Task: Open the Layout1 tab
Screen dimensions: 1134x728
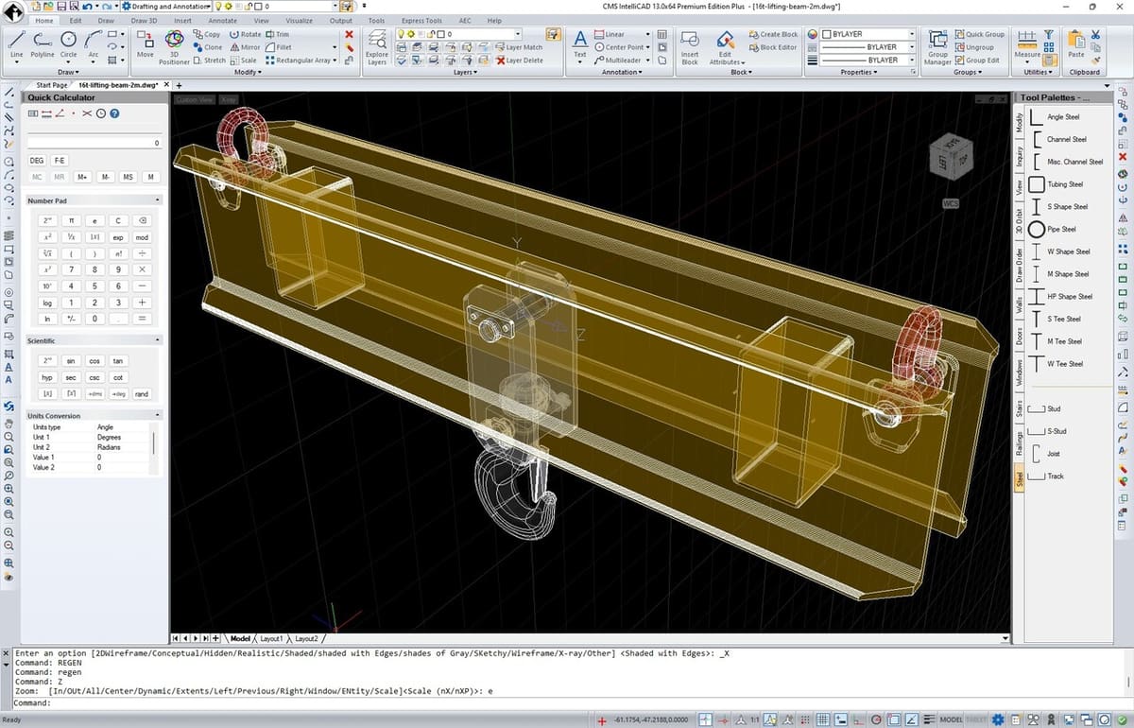Action: click(x=271, y=638)
